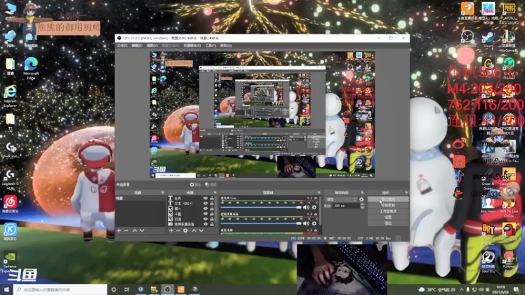Viewport: 525px width, 295px height.
Task: Open the 编辑(E) menu
Action: click(136, 45)
